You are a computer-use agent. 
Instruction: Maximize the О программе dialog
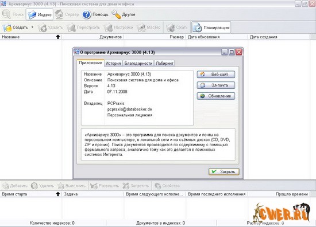click(232, 52)
